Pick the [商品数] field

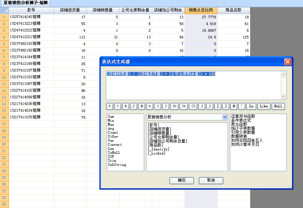pyautogui.click(x=156, y=145)
